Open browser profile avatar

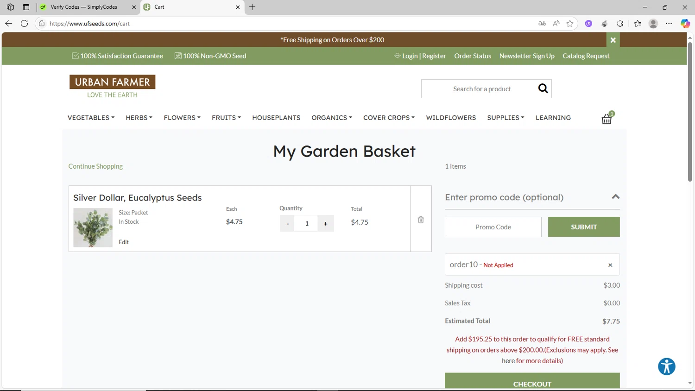(x=653, y=24)
